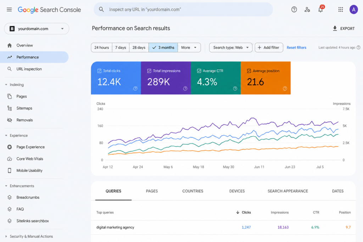The image size is (363, 242).
Task: Open the hamburger main menu icon
Action: point(9,10)
